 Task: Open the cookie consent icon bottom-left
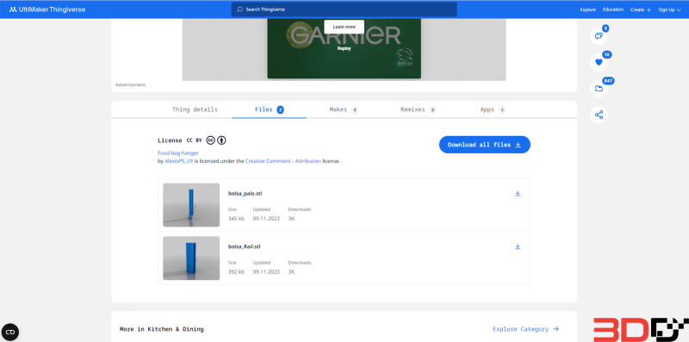pos(10,332)
